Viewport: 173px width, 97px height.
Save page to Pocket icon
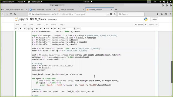pyautogui.click(x=111, y=14)
